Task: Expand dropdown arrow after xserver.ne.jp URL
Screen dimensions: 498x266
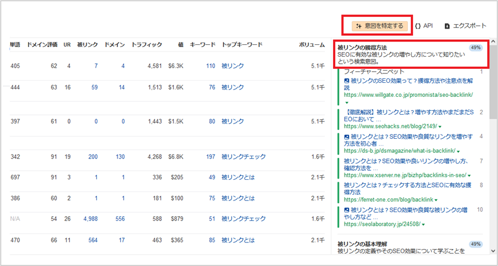Action: [x=469, y=175]
